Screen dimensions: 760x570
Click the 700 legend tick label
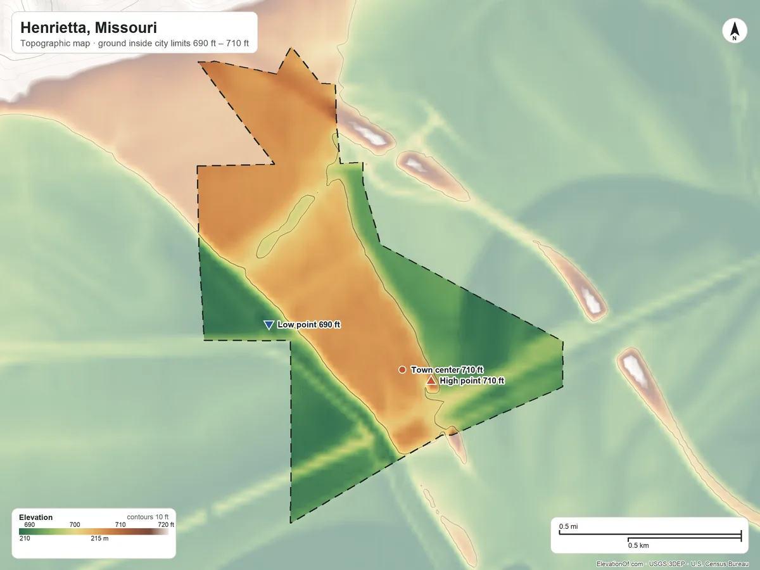coord(75,524)
